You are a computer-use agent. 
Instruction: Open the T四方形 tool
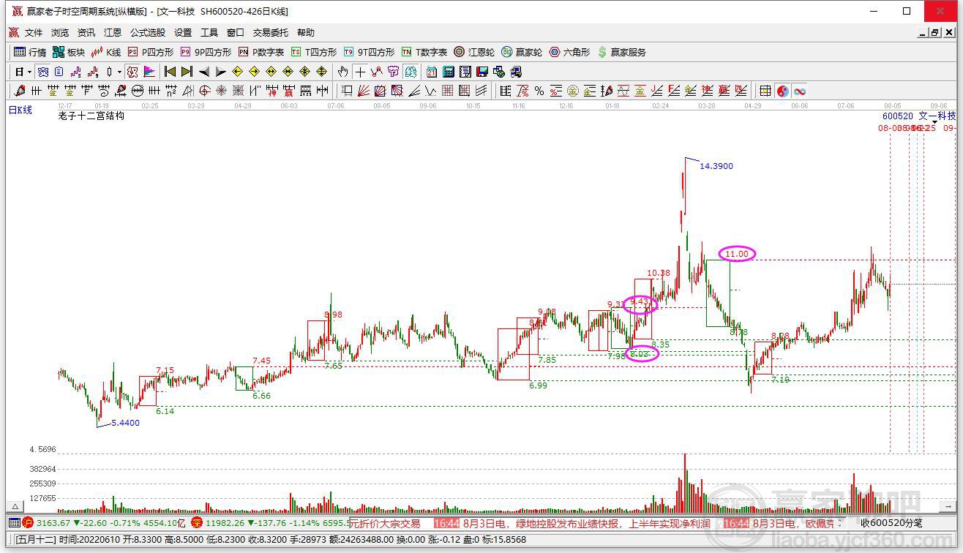click(x=314, y=52)
